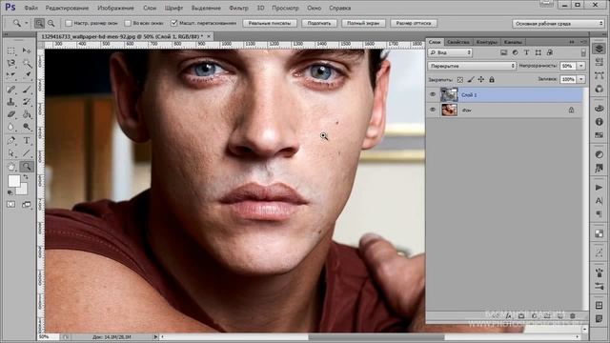Reset default foreground and background colors
Viewport: 610px width, 343px height.
click(x=10, y=192)
